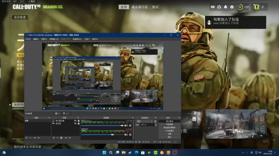Open OBS Tools menu
Screen dimensions: 279x156
click(x=87, y=39)
